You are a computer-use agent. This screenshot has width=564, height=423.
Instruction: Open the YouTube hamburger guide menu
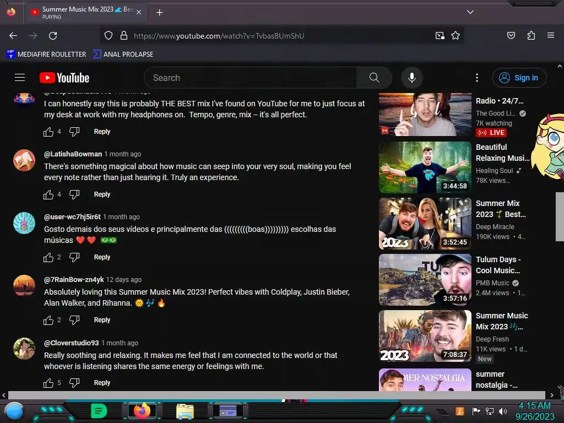click(20, 77)
